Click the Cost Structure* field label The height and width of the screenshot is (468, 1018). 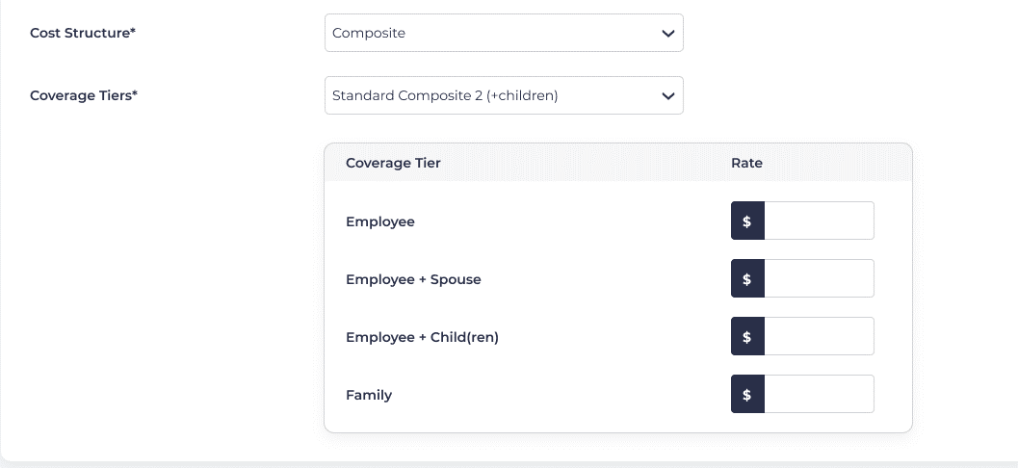[83, 33]
